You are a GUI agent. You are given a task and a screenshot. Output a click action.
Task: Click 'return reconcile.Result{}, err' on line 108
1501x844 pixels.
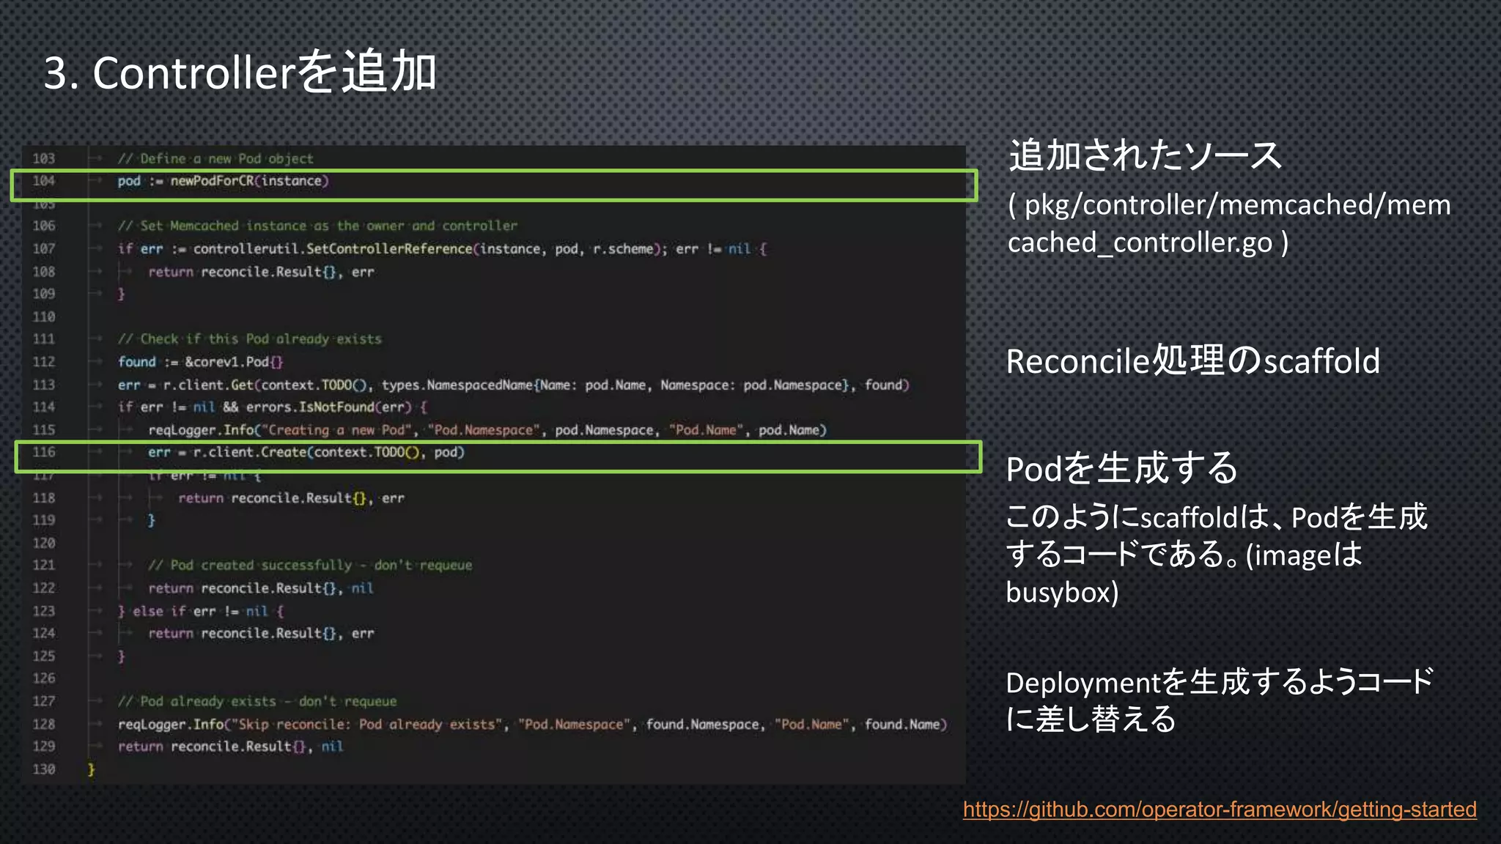coord(261,272)
